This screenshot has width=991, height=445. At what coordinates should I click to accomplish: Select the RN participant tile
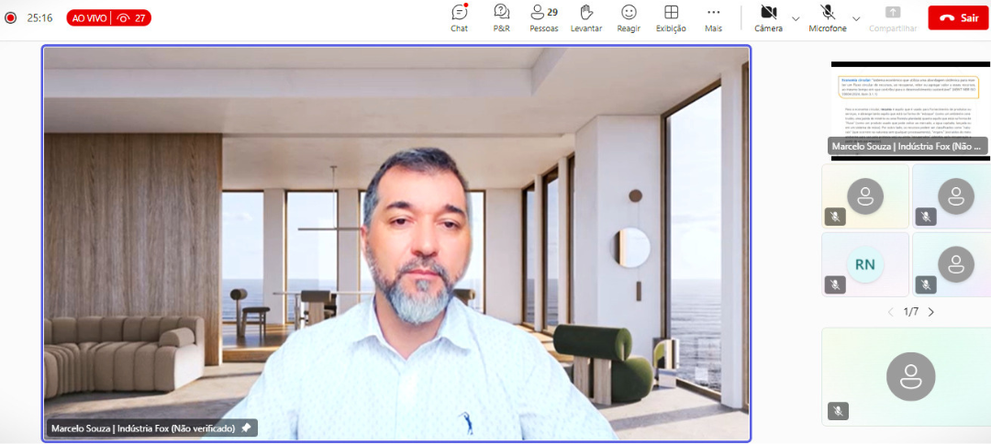click(865, 264)
